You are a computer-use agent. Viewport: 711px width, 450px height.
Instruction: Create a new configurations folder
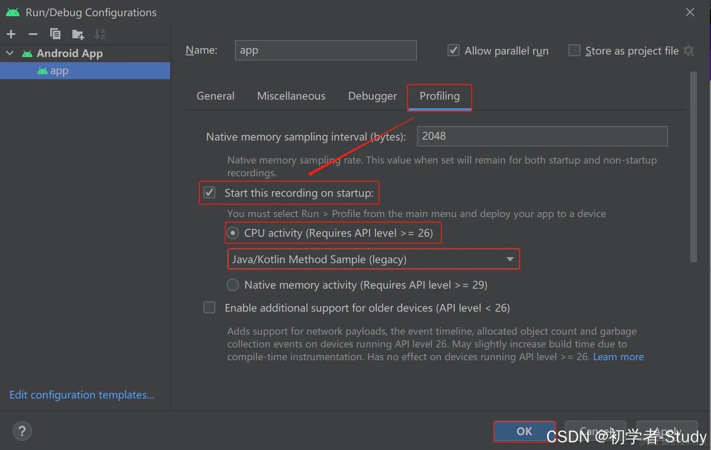[x=78, y=34]
